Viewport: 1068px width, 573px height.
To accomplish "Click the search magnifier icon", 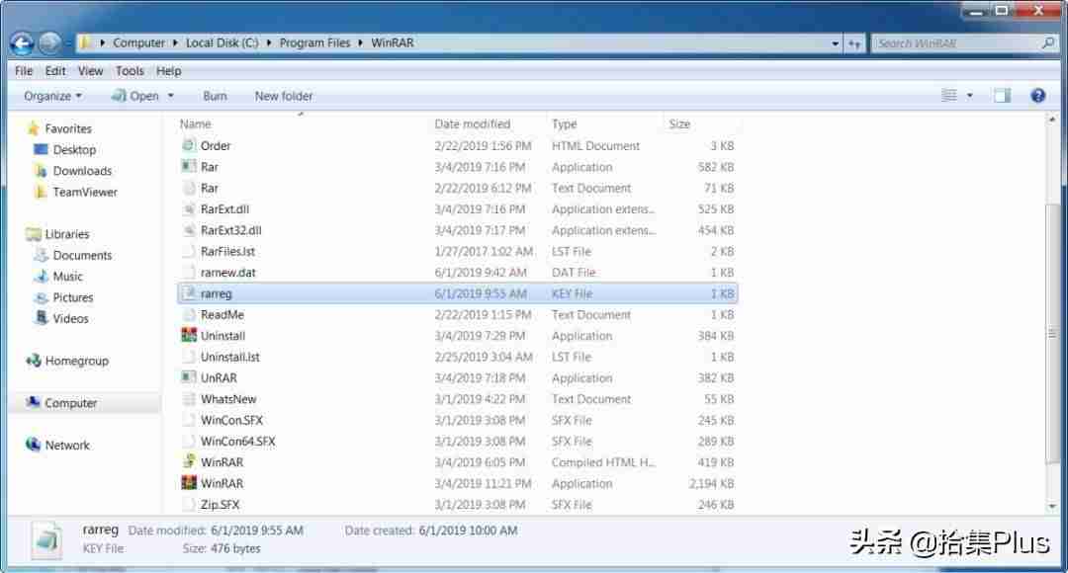I will click(x=1047, y=42).
